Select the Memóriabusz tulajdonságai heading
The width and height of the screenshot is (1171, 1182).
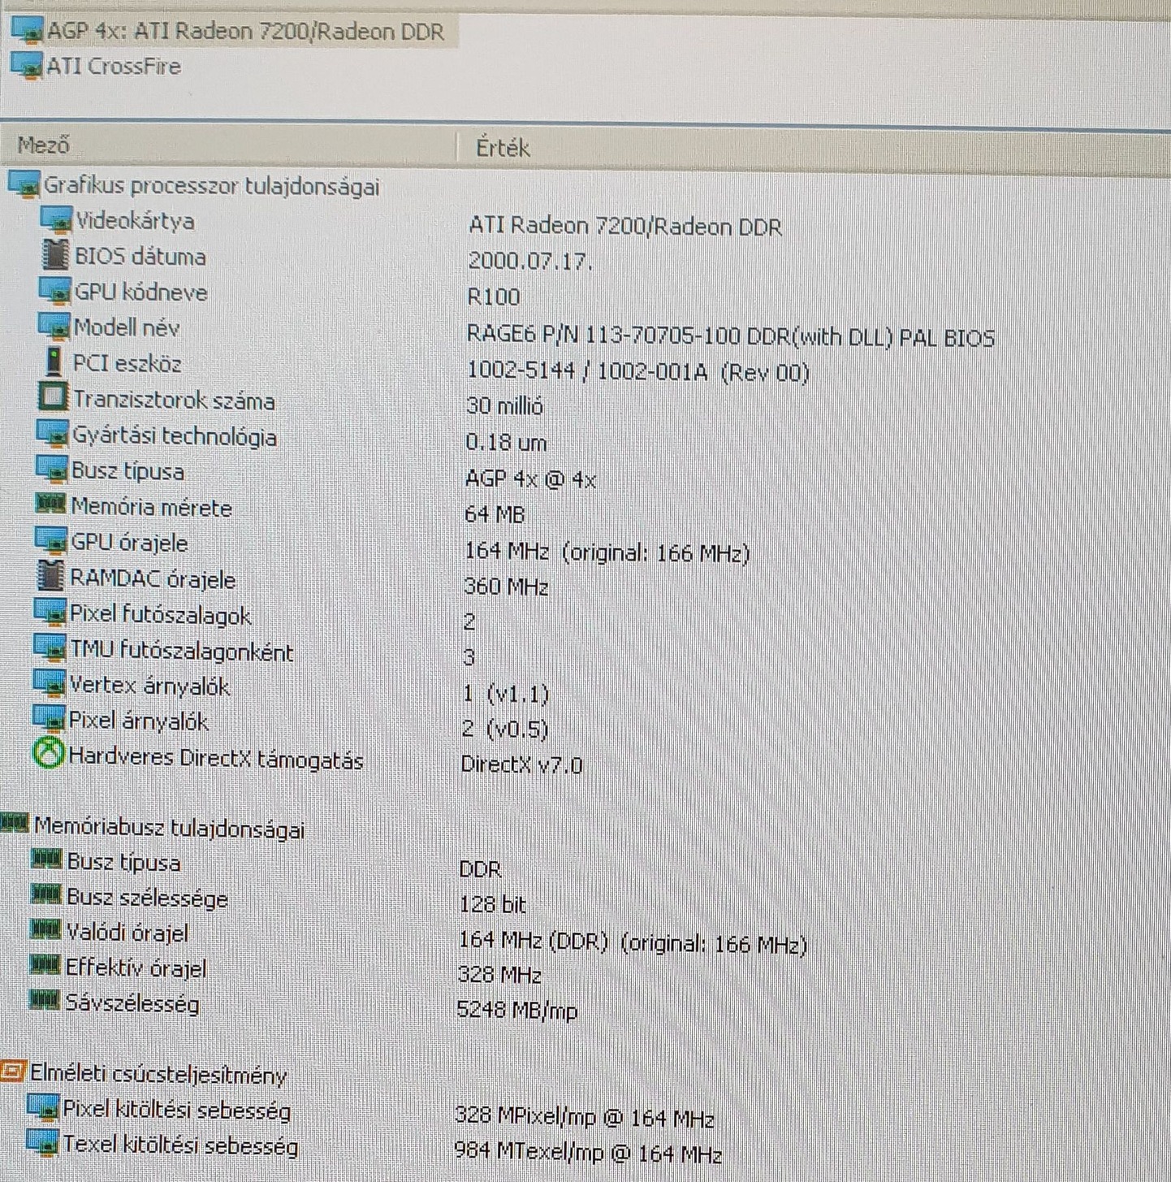point(169,828)
